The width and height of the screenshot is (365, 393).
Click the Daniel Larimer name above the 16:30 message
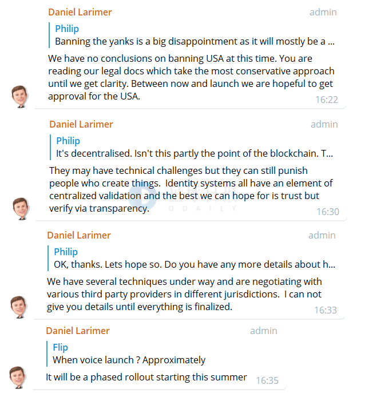[81, 124]
